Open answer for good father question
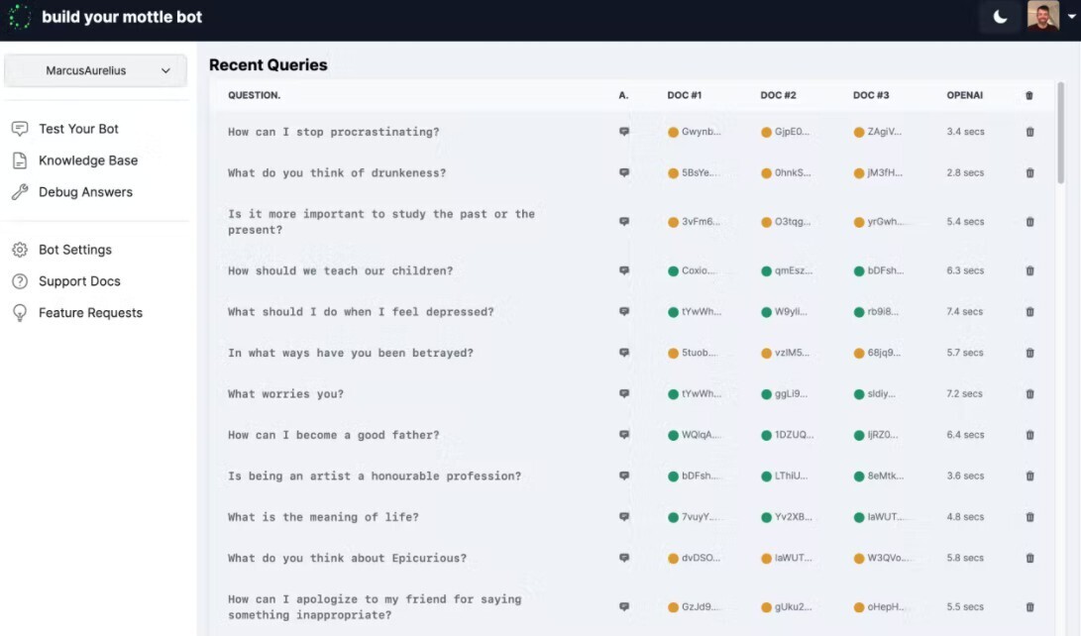This screenshot has width=1081, height=636. tap(624, 435)
